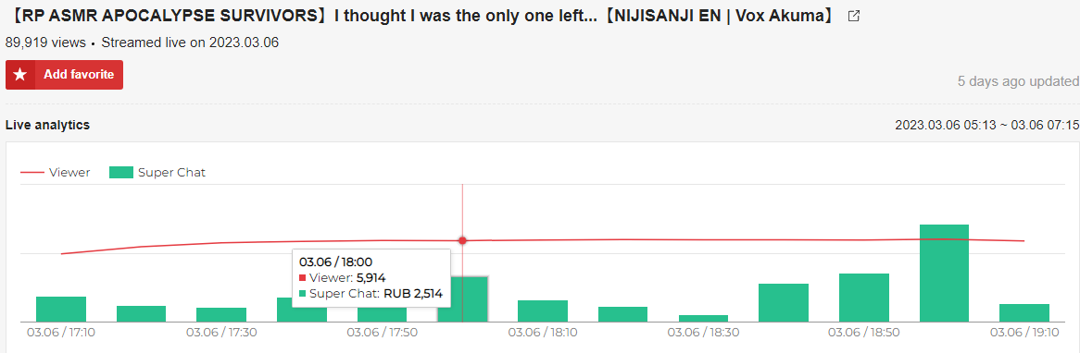Click the 5 days ago updated text

1018,81
